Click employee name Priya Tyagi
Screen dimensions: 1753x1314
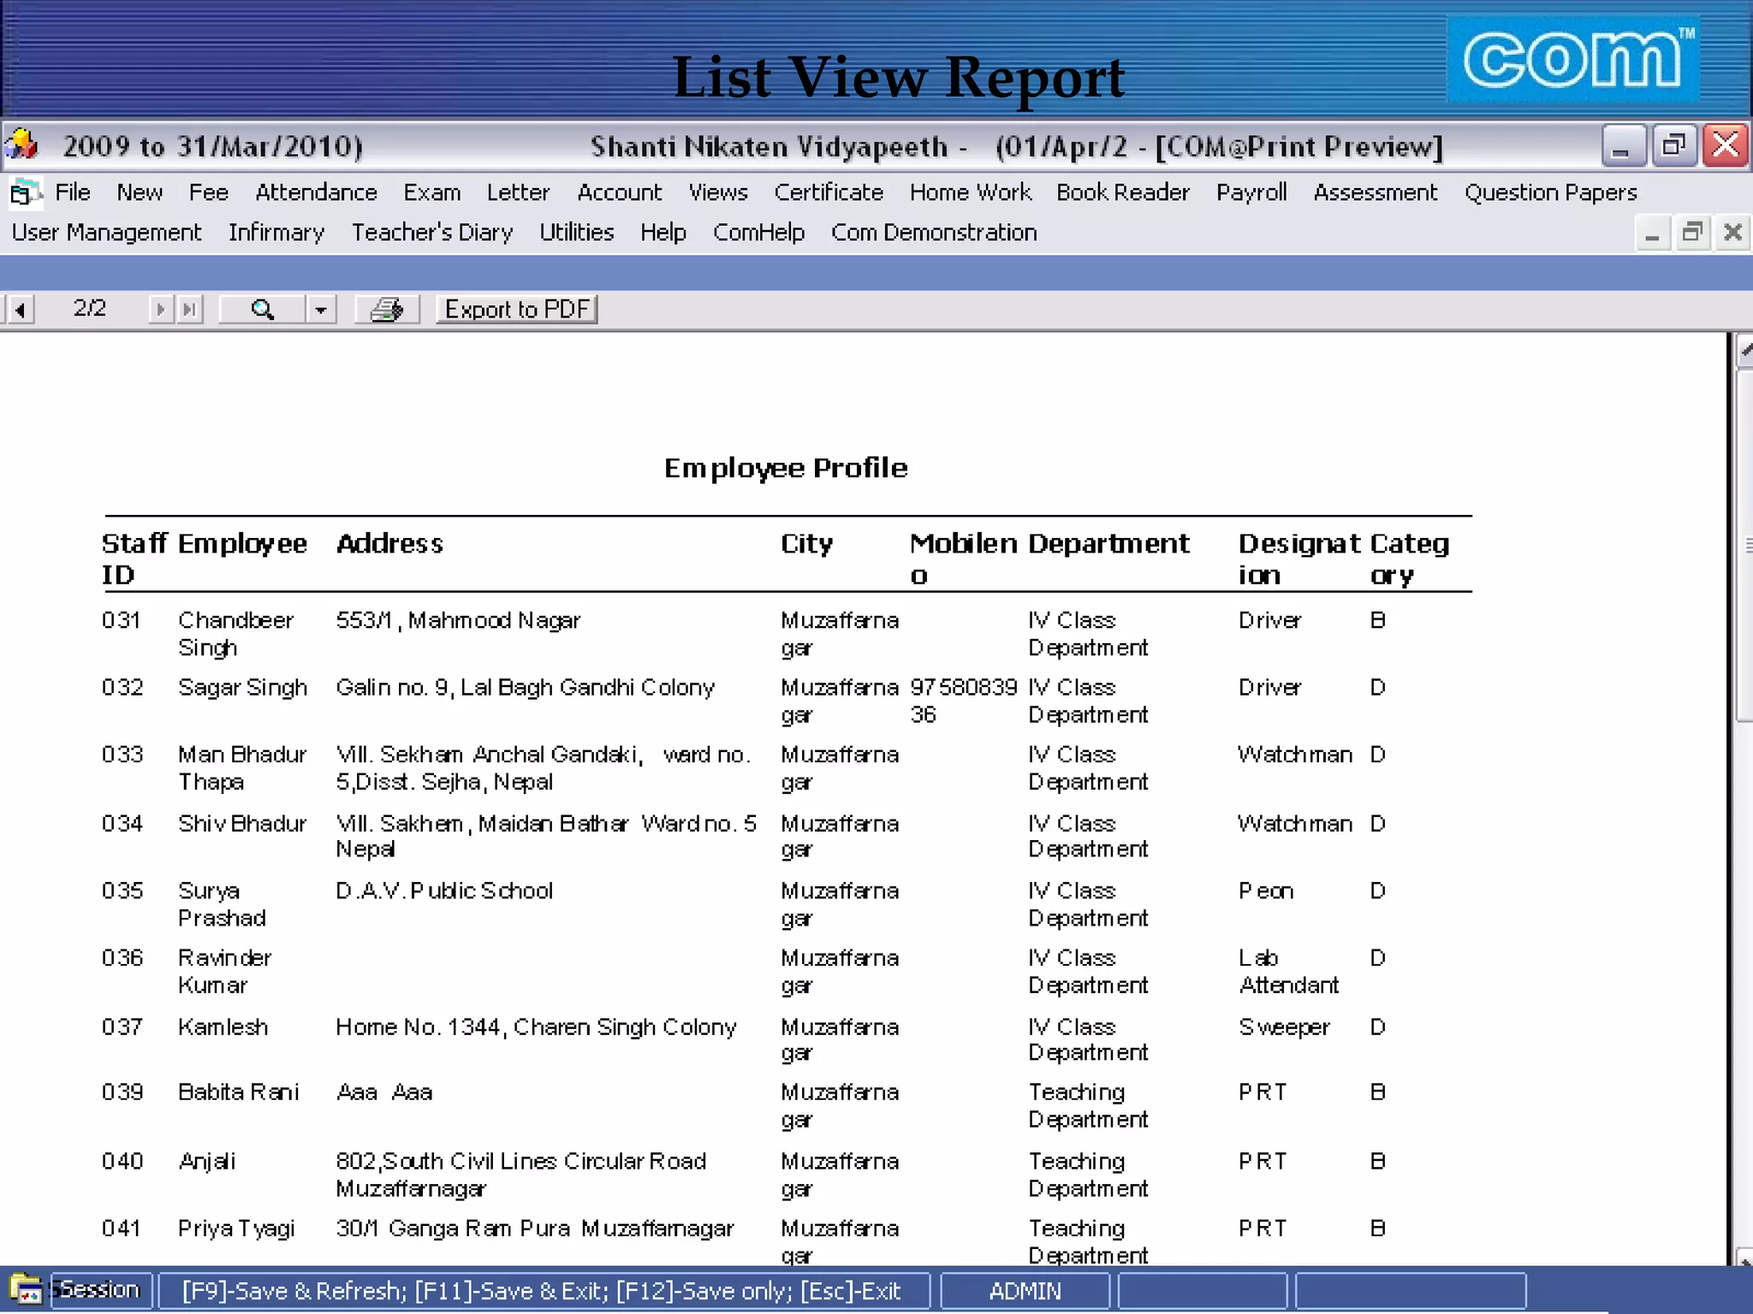pos(236,1228)
